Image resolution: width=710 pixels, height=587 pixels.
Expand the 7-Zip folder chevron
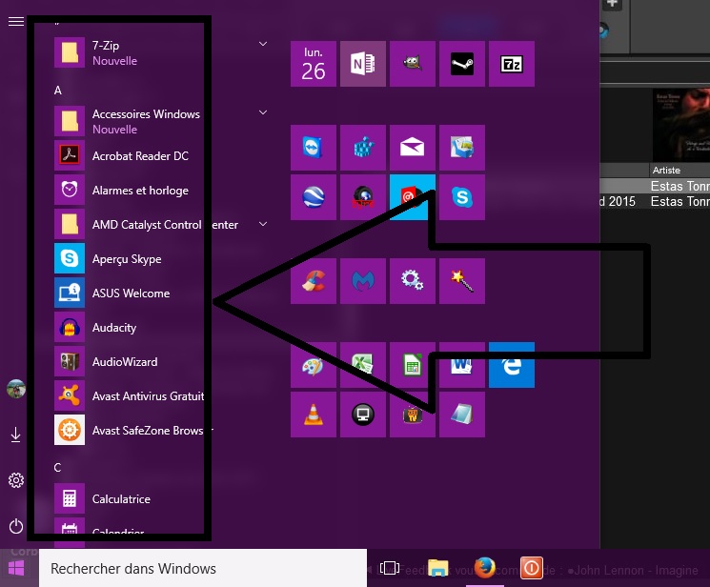tap(263, 44)
